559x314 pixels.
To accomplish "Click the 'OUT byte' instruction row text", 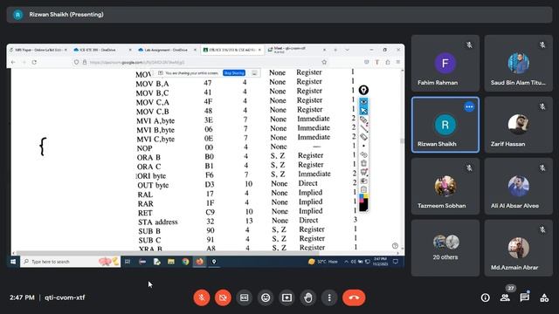I will tap(153, 185).
